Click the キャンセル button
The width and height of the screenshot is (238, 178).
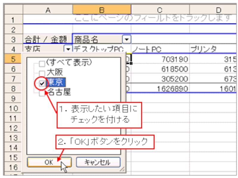(98, 162)
